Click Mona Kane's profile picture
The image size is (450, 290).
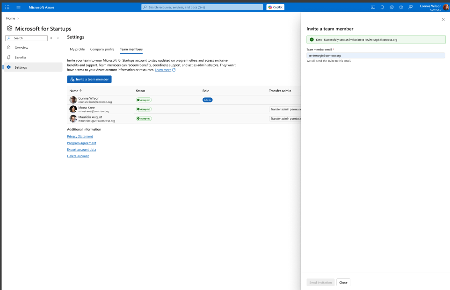tap(73, 109)
